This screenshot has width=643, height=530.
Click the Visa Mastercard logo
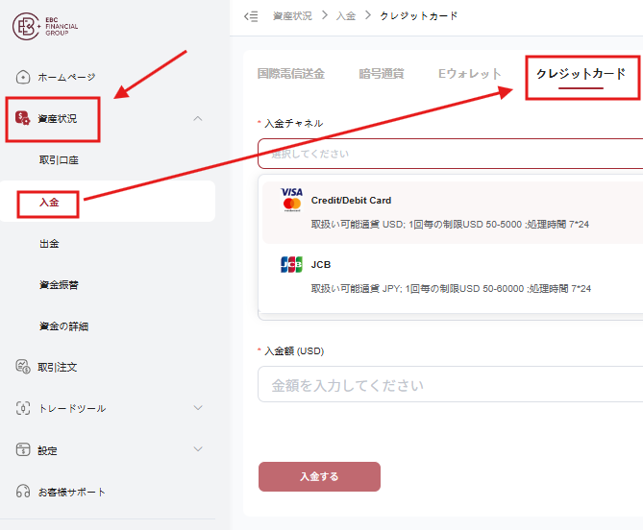(291, 200)
